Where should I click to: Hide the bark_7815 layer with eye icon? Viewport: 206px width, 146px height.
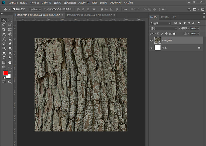(x=151, y=40)
